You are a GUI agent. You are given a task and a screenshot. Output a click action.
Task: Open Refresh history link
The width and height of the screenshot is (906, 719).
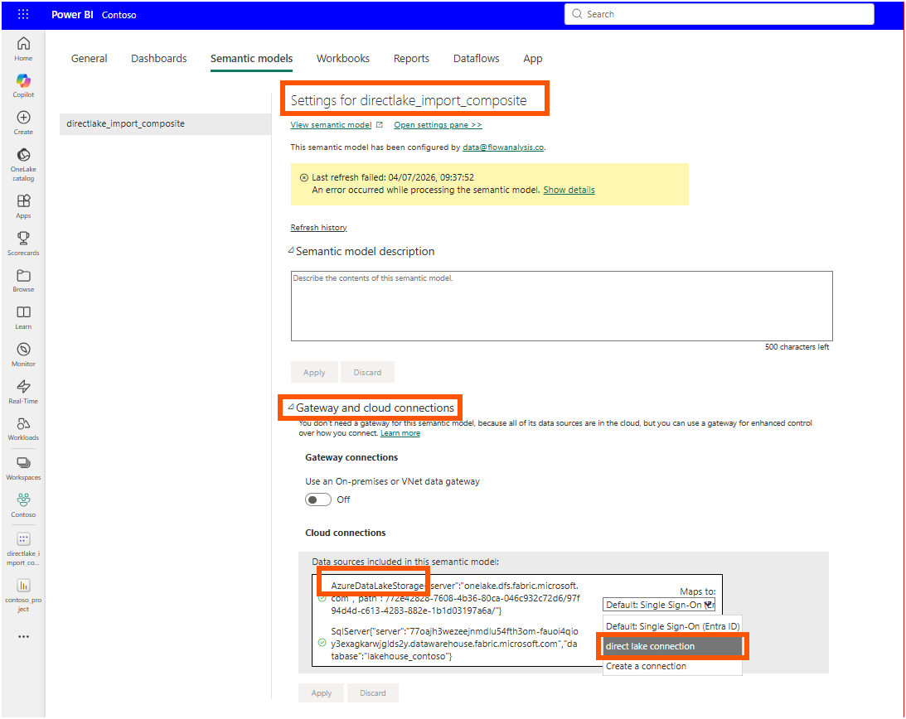[318, 228]
